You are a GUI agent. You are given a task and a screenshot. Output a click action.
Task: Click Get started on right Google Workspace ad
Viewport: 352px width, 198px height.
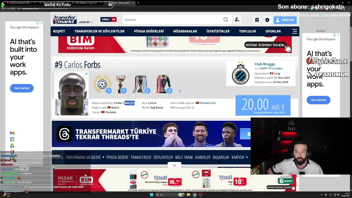[318, 100]
